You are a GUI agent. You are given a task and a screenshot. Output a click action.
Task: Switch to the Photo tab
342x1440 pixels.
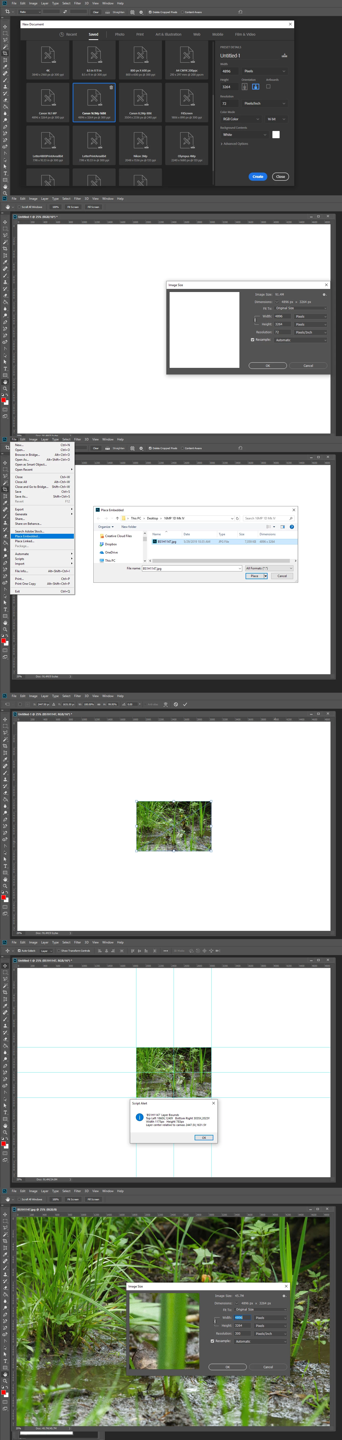(x=119, y=34)
